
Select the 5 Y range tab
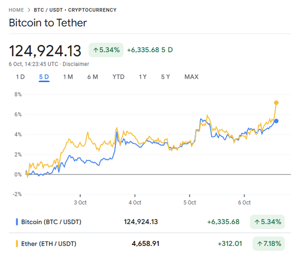coord(166,77)
